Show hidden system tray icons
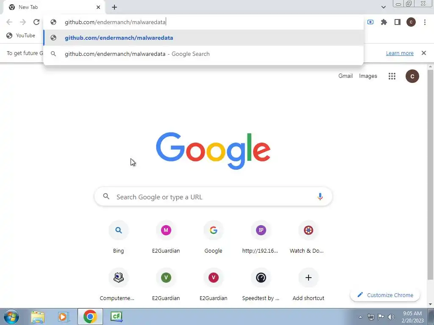This screenshot has height=325, width=434. tap(360, 317)
